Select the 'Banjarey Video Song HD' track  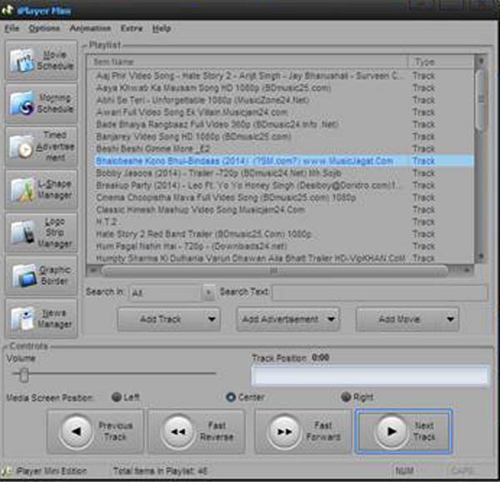tap(281, 137)
